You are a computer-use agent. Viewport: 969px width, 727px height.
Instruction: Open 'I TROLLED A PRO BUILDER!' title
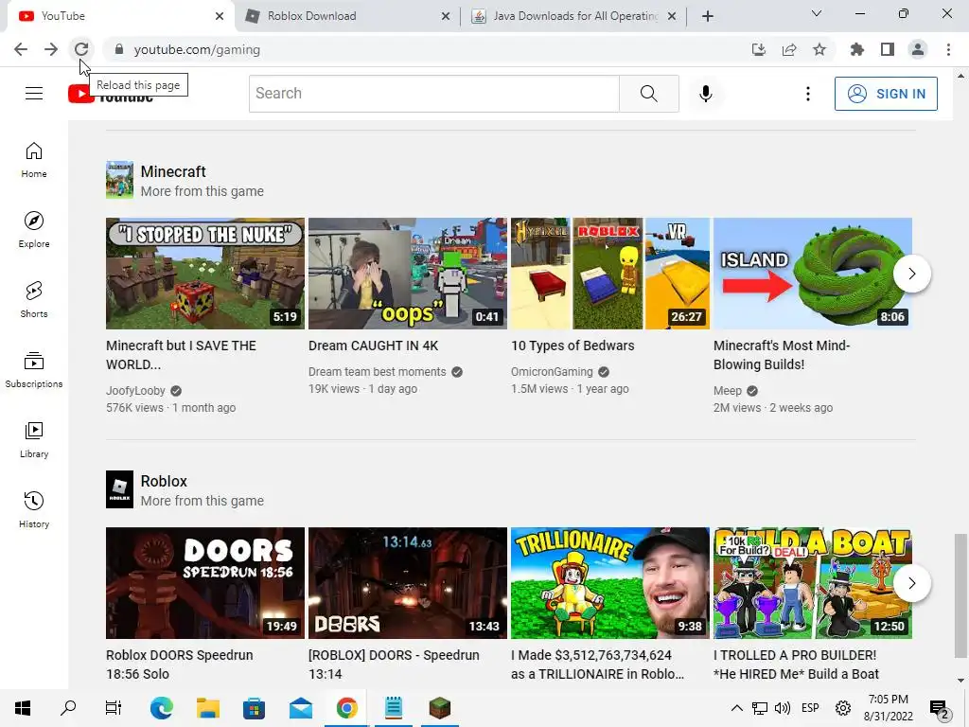[x=796, y=665]
